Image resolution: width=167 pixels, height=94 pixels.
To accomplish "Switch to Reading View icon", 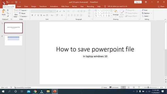I will (134, 87).
